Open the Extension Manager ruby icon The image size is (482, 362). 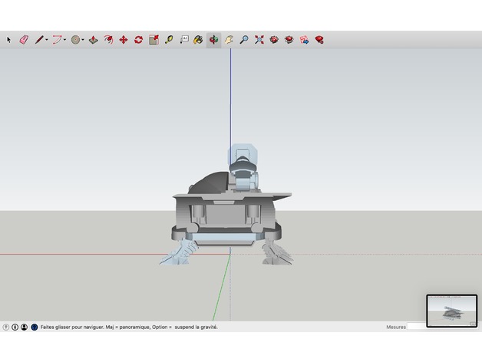pyautogui.click(x=319, y=39)
